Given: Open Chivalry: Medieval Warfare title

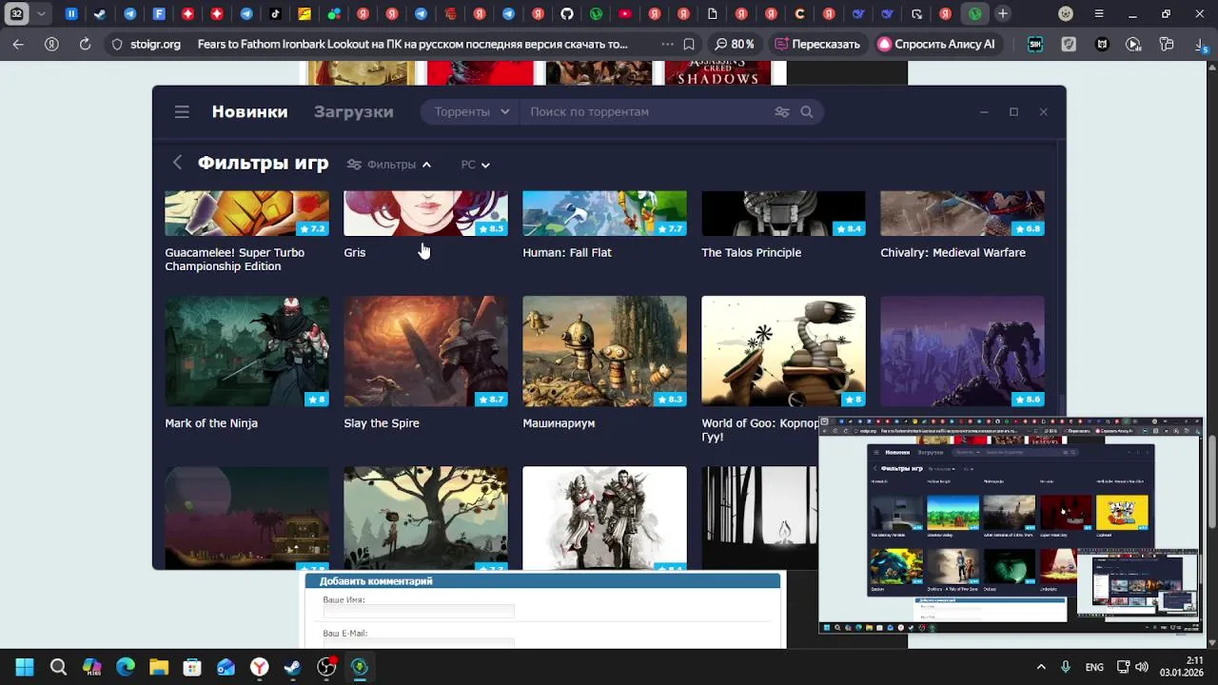Looking at the screenshot, I should (x=953, y=252).
